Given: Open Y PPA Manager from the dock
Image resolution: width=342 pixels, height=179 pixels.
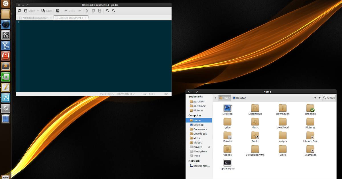Looking at the screenshot, I should click(6, 45).
